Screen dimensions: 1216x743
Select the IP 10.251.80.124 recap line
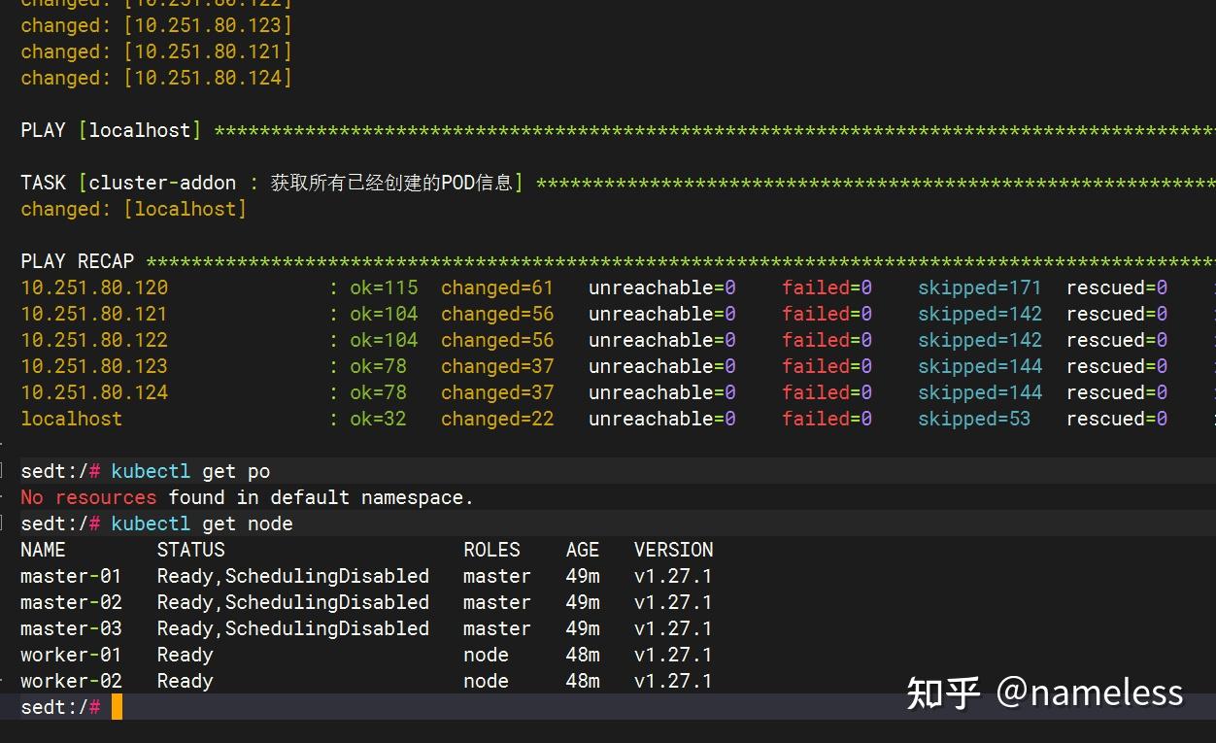tap(94, 392)
